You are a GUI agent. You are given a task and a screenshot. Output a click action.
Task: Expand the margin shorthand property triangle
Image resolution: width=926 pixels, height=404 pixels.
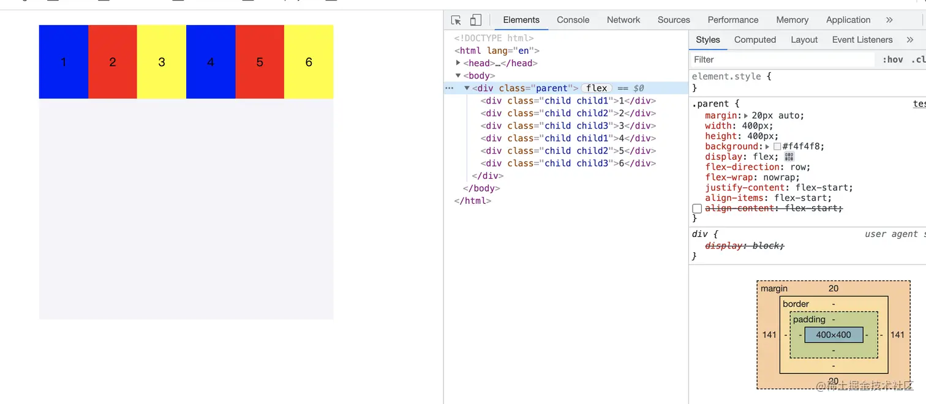745,116
